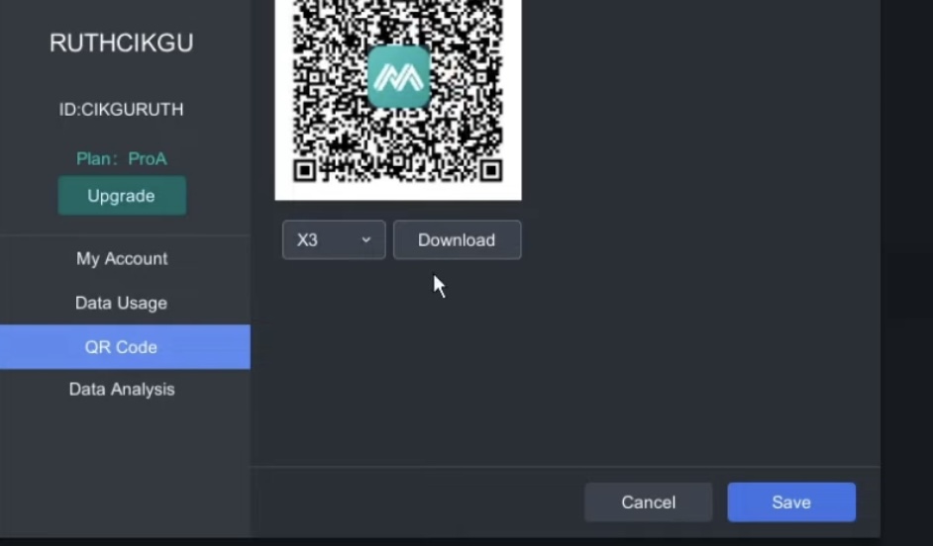Click the ID:CIKGURUTH label
The image size is (933, 546).
122,110
